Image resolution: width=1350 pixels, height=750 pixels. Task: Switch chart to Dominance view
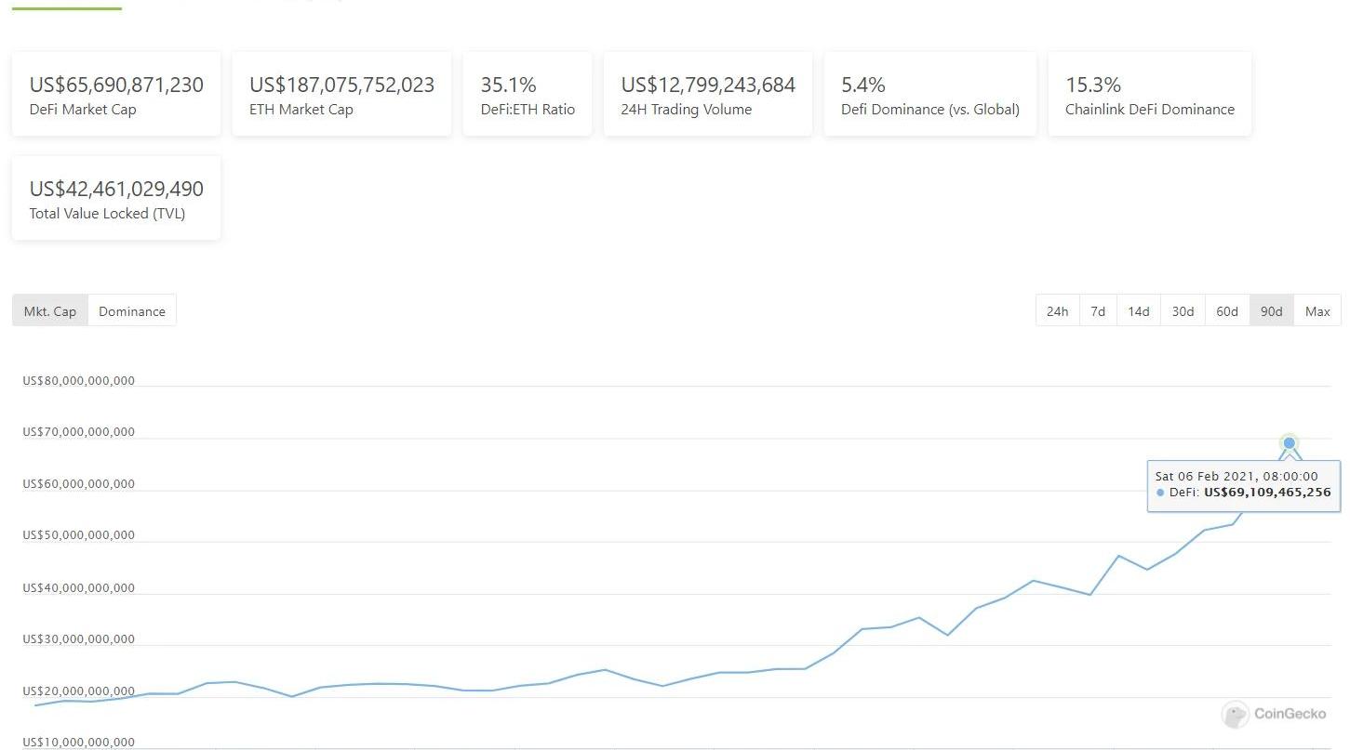pos(132,311)
